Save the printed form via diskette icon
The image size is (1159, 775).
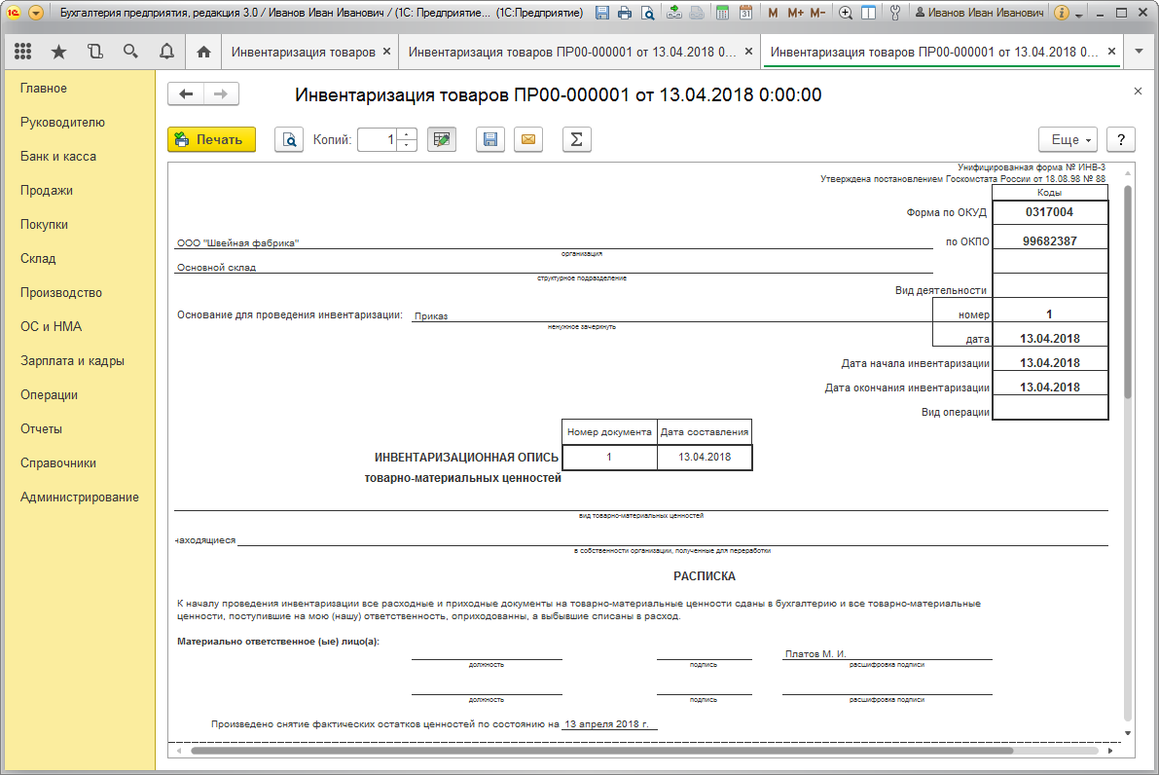click(x=490, y=140)
